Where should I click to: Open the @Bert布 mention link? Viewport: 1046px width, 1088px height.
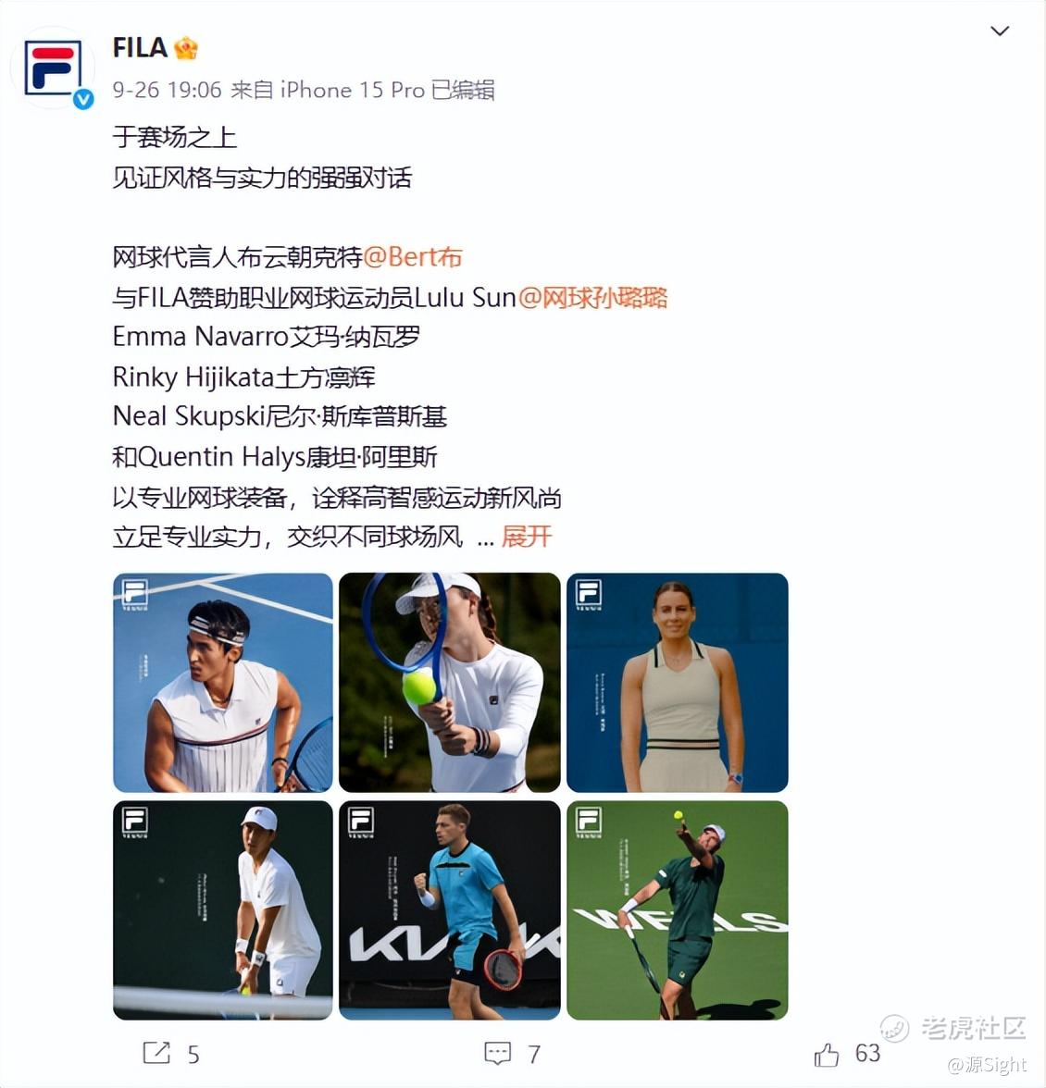[x=412, y=257]
